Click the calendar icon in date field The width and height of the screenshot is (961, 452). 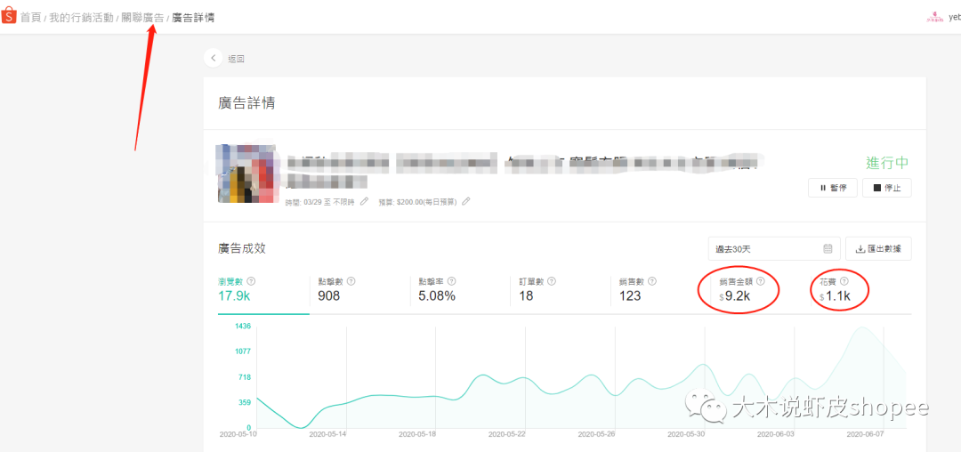(x=828, y=248)
